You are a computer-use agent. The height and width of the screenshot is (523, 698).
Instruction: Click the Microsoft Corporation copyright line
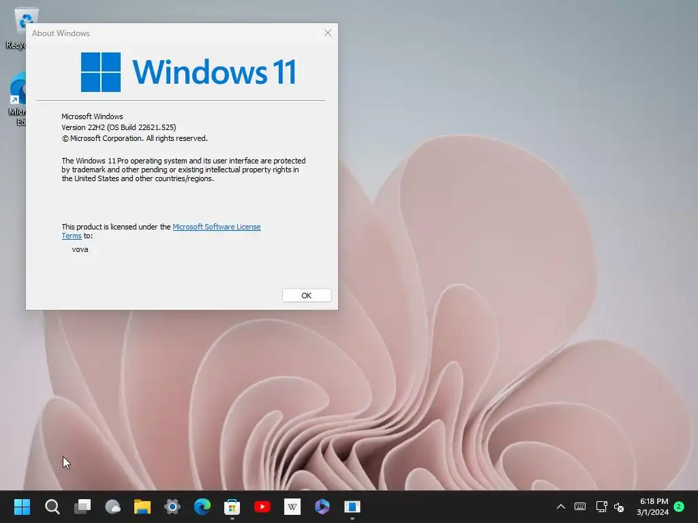click(x=134, y=138)
